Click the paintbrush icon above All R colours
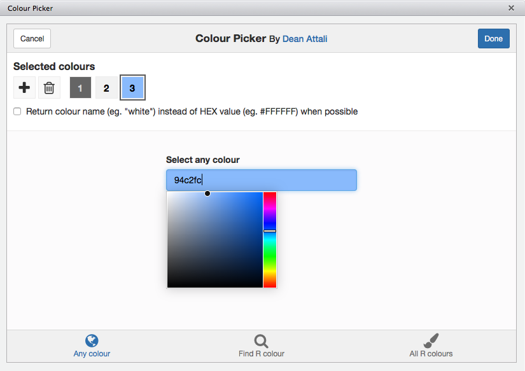Viewport: 525px width, 371px height. pyautogui.click(x=431, y=341)
